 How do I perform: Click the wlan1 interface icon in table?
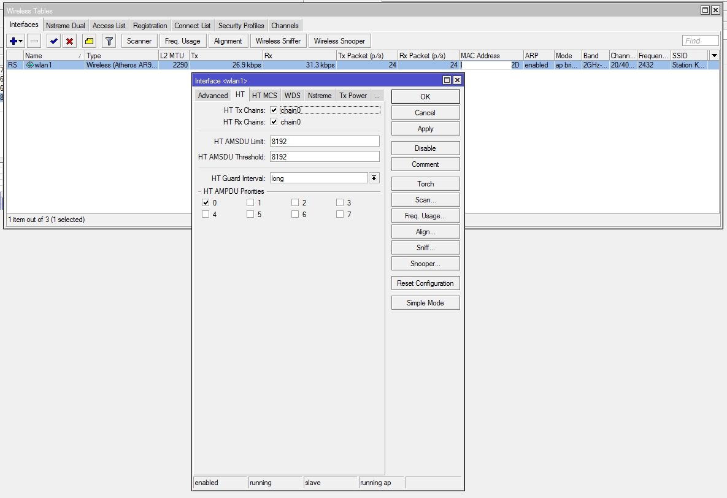coord(29,65)
